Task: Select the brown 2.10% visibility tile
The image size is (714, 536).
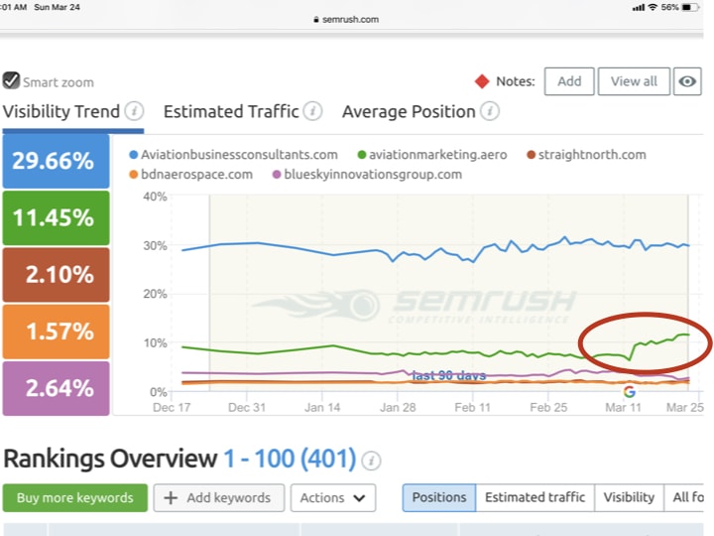Action: [56, 275]
